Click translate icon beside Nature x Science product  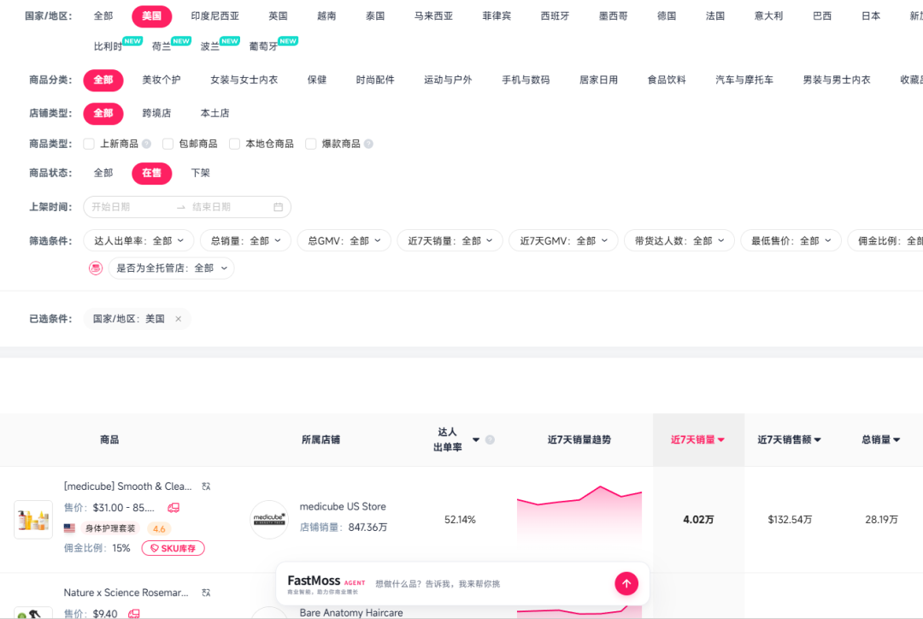pos(206,592)
